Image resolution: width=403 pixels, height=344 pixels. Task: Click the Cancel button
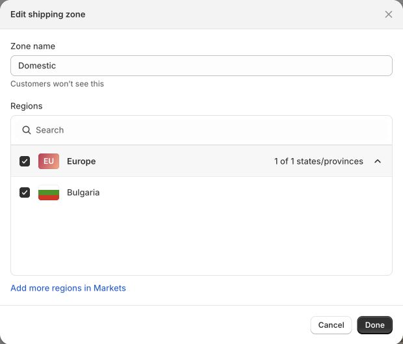[331, 325]
